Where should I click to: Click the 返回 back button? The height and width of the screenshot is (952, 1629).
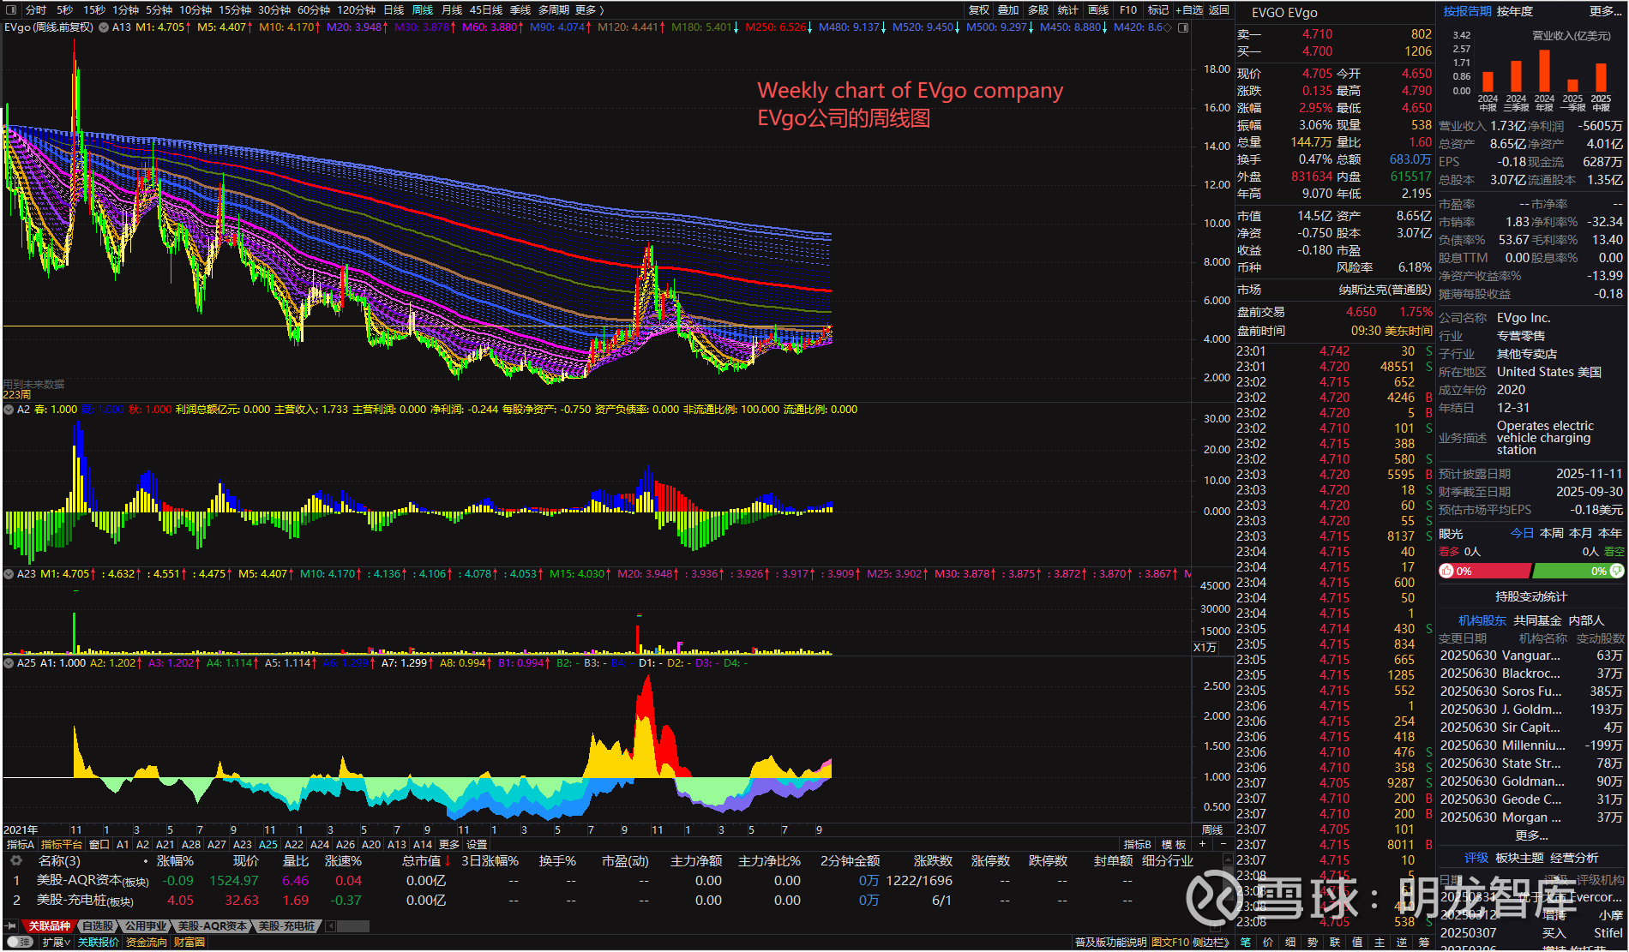click(x=1219, y=10)
